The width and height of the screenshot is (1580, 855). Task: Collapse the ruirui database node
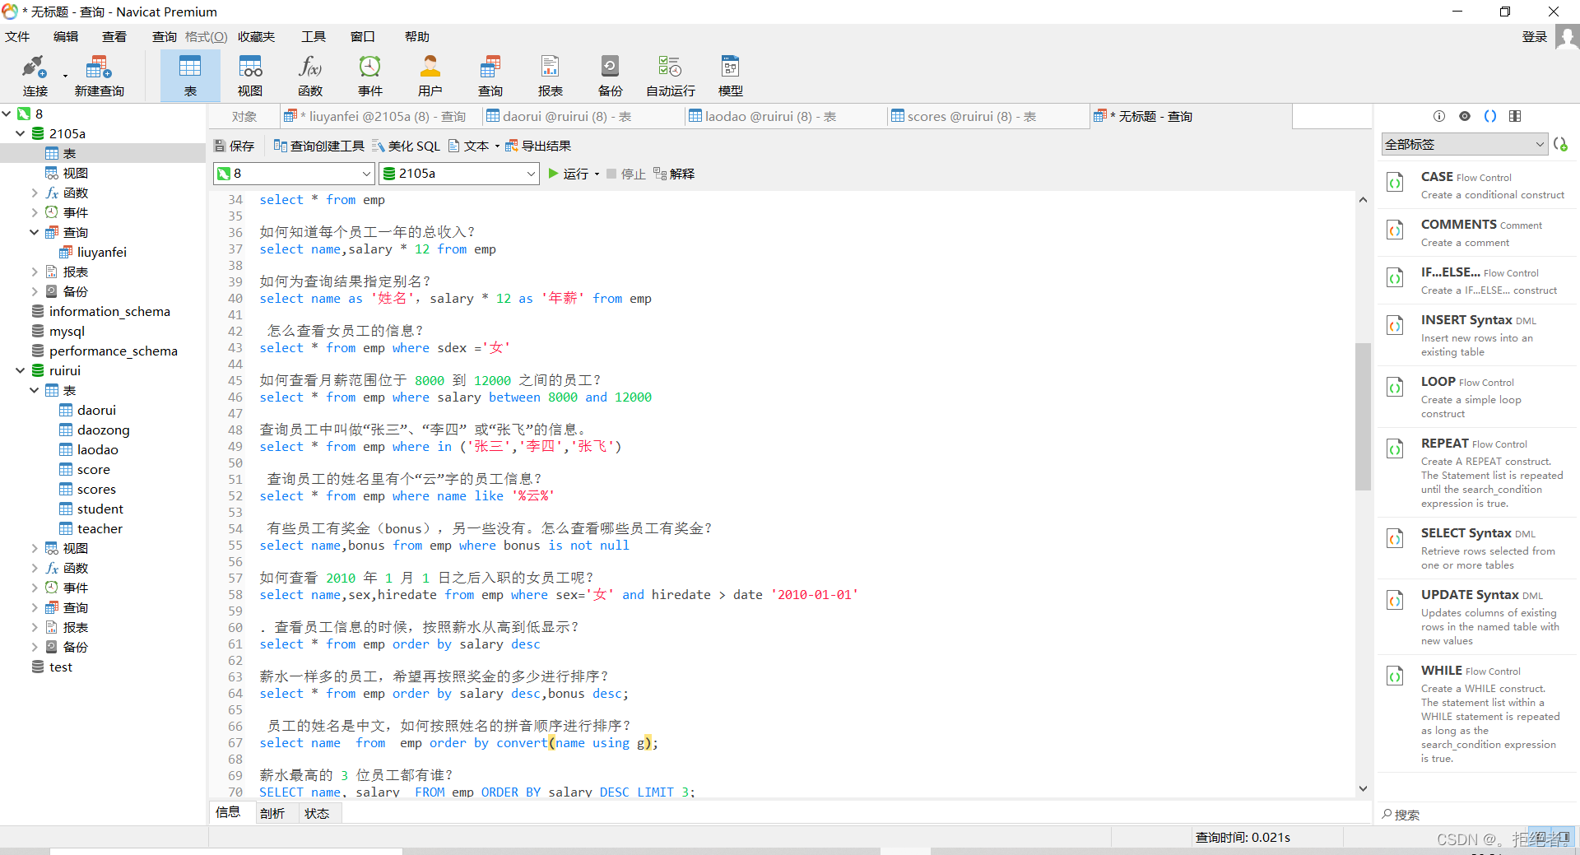coord(20,370)
